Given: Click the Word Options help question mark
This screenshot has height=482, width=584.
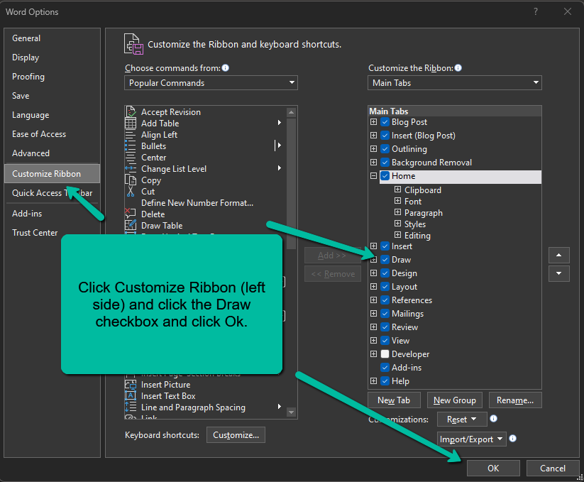Looking at the screenshot, I should [536, 11].
